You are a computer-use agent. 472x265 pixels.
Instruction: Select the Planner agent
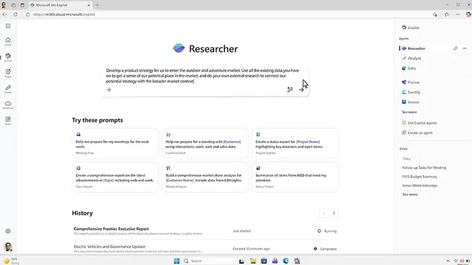coord(411,82)
